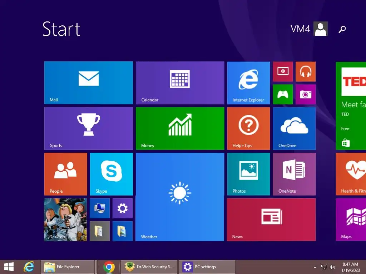
Task: Open the folder tile on gray background
Action: pyautogui.click(x=100, y=231)
